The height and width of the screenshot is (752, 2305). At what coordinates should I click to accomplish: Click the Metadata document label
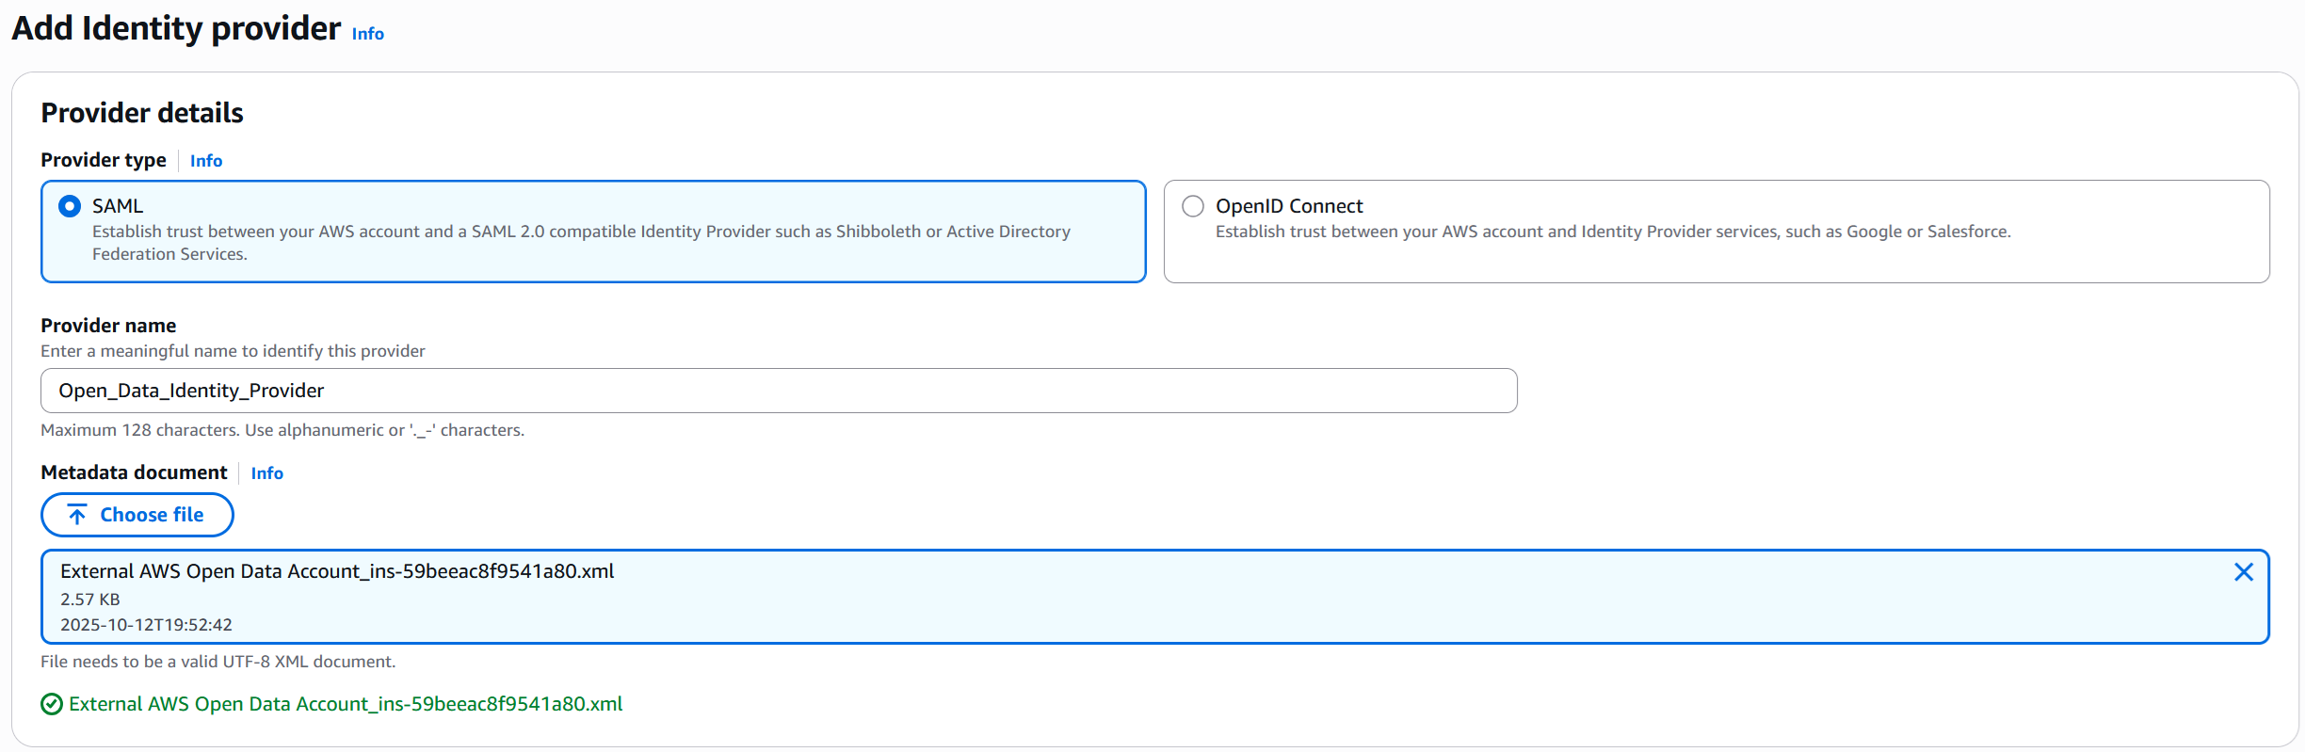[x=134, y=472]
